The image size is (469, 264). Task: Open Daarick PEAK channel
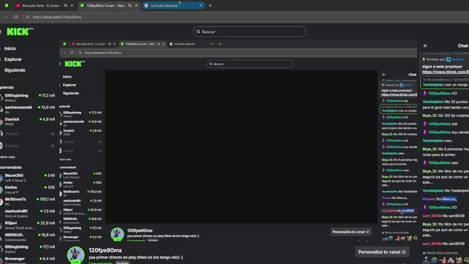(x=28, y=121)
